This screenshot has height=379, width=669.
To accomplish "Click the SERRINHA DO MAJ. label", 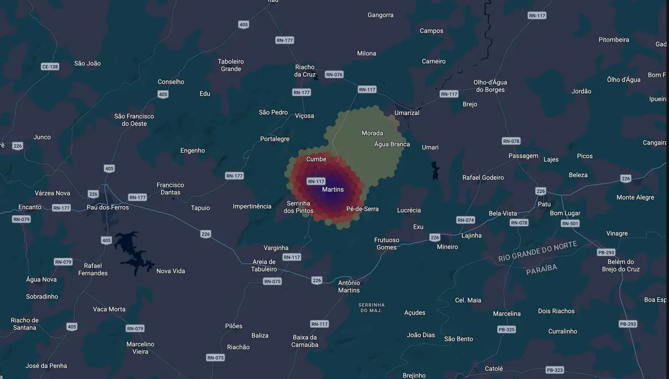I will 371,308.
